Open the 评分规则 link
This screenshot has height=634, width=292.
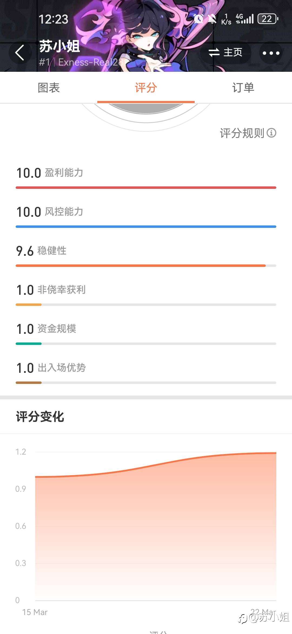click(242, 133)
